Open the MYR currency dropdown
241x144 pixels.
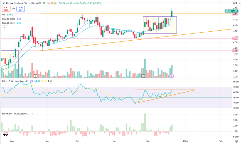pyautogui.click(x=236, y=3)
